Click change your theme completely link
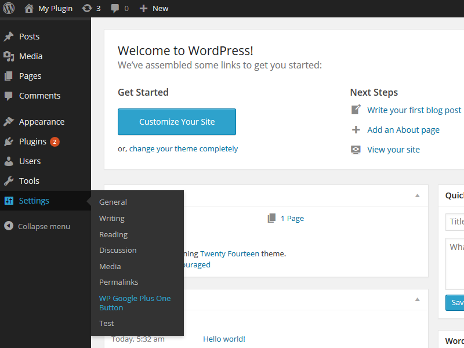 183,148
